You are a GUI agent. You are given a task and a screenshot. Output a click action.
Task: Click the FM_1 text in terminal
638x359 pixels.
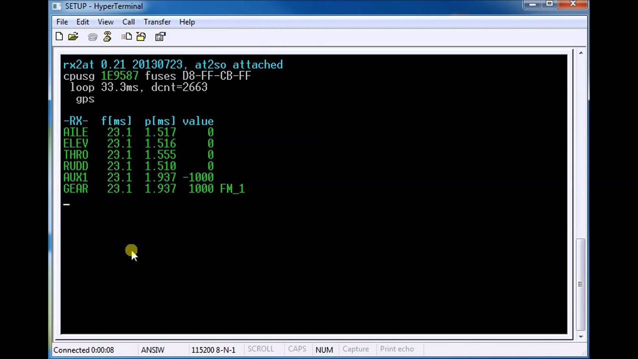(232, 189)
